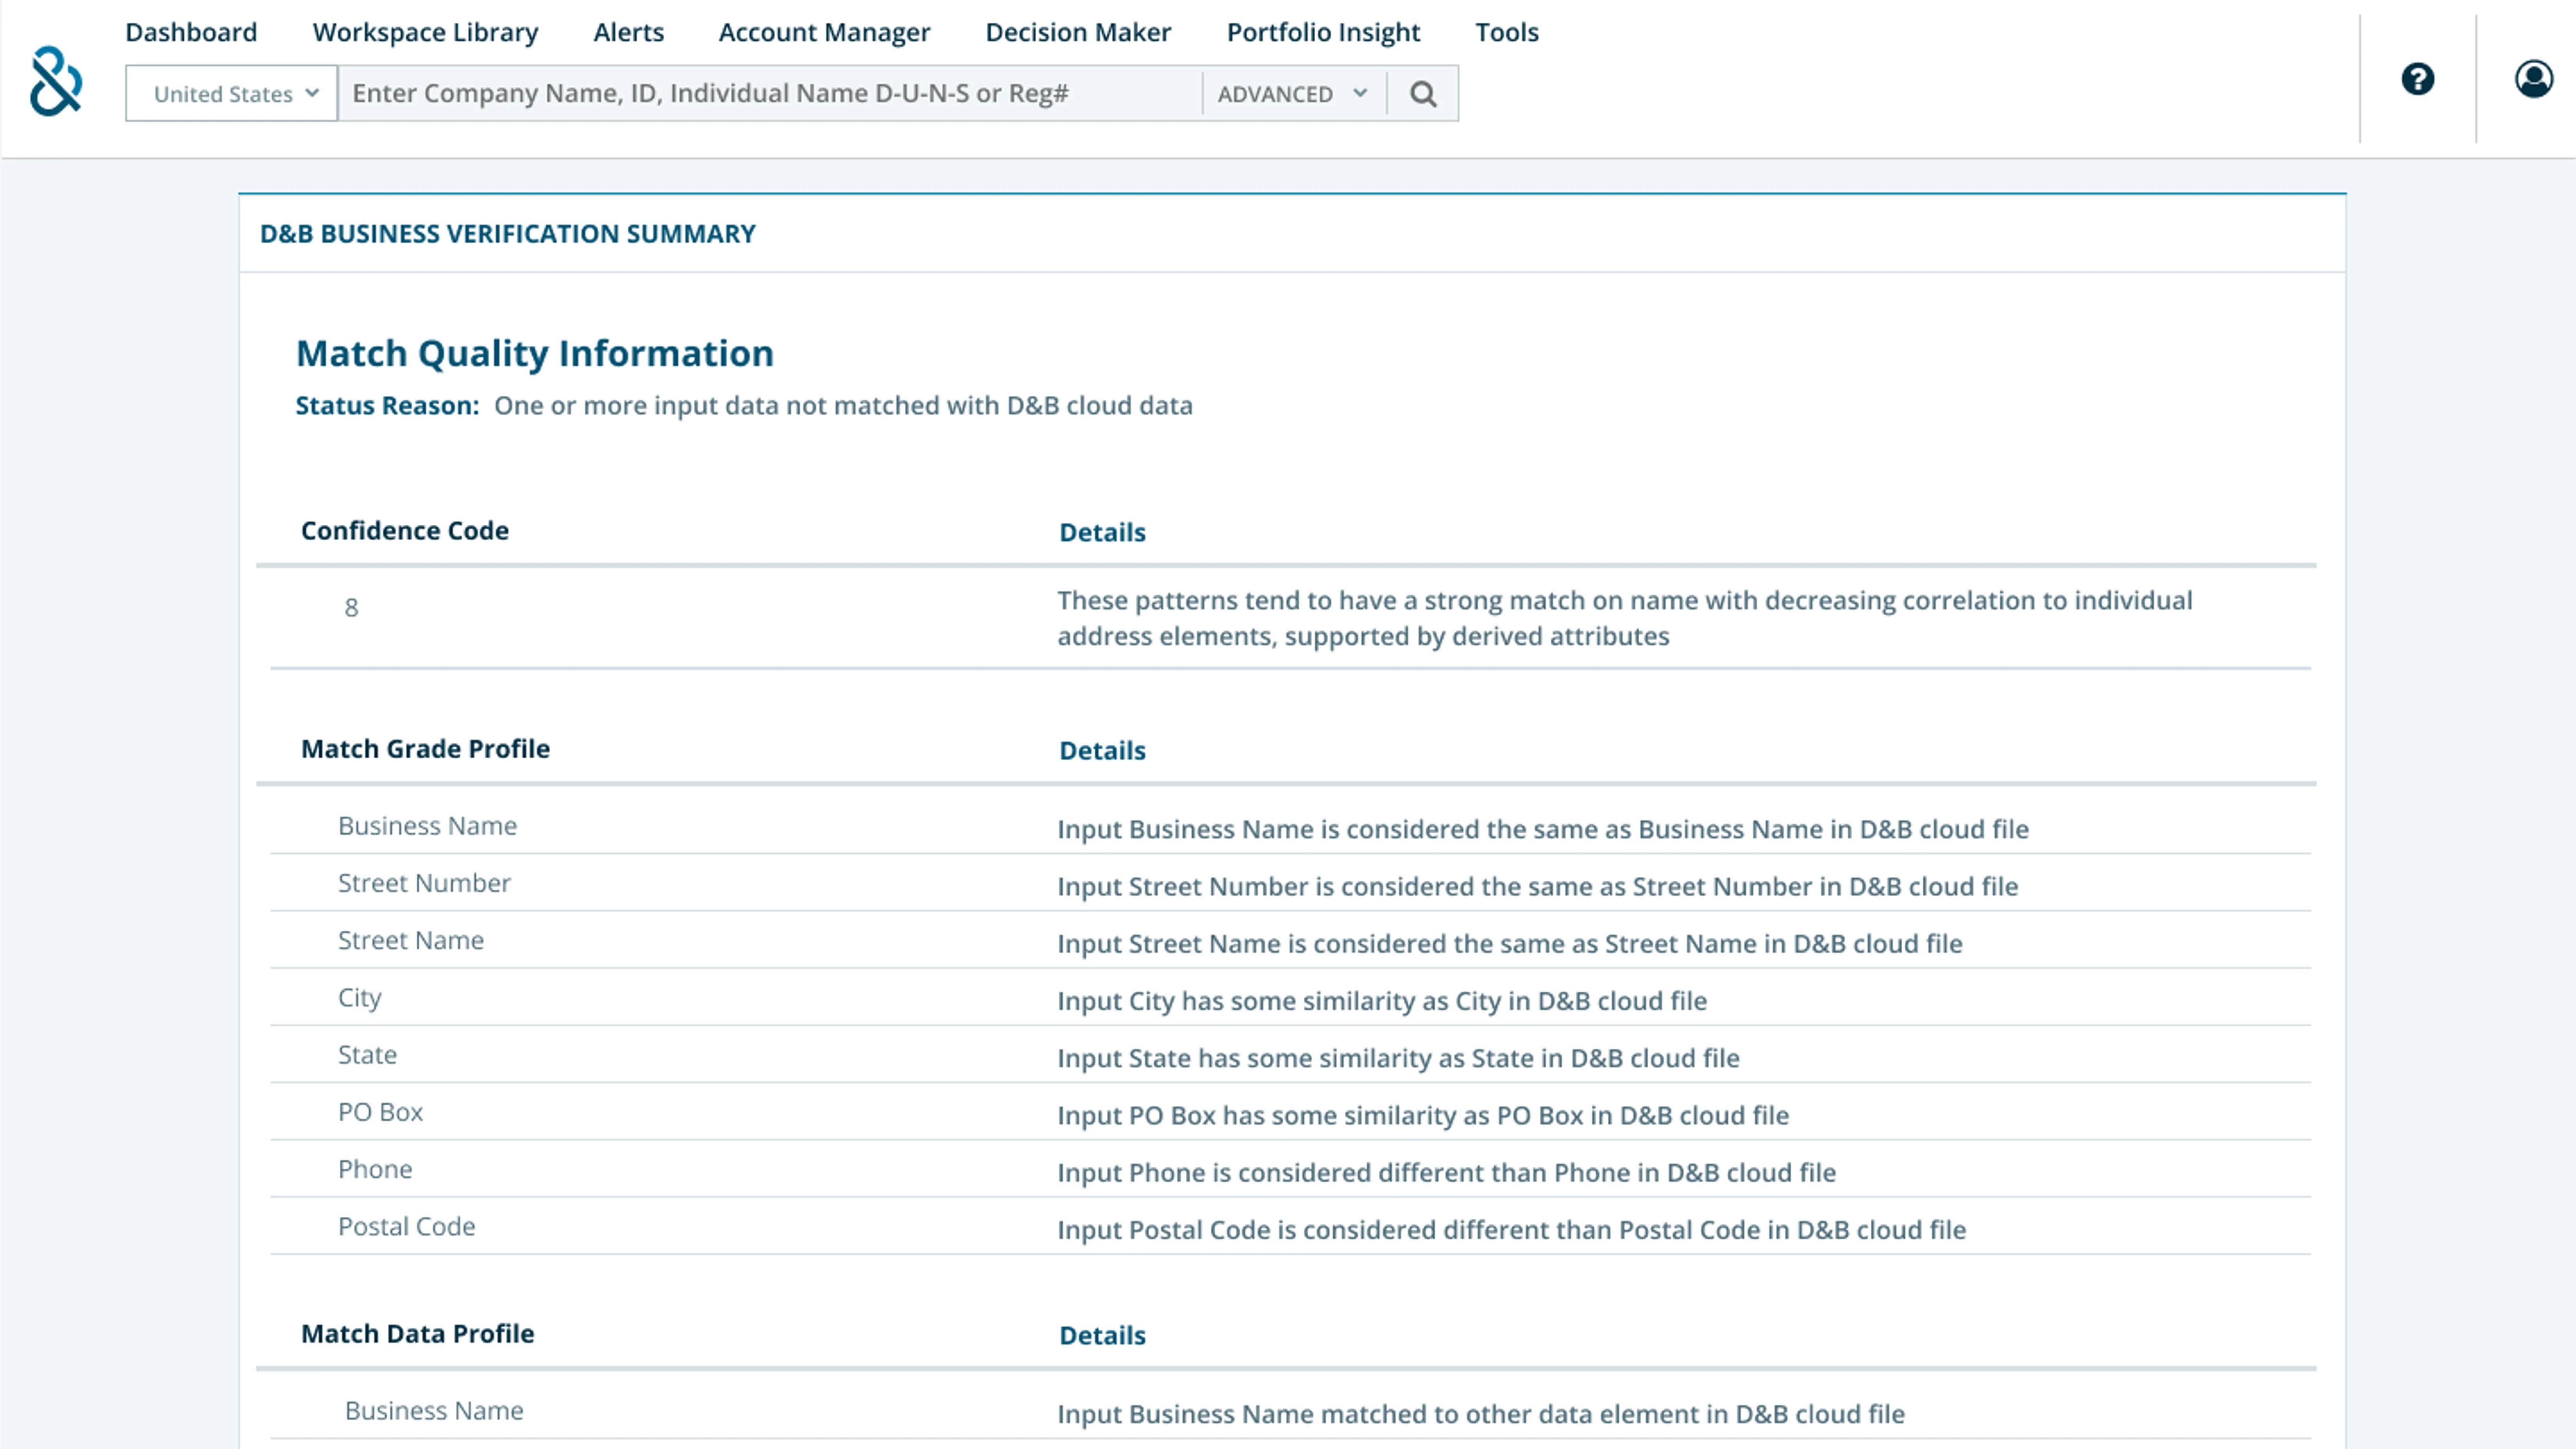Go to the Alerts menu item
Screen dimensions: 2576x1449
[628, 32]
